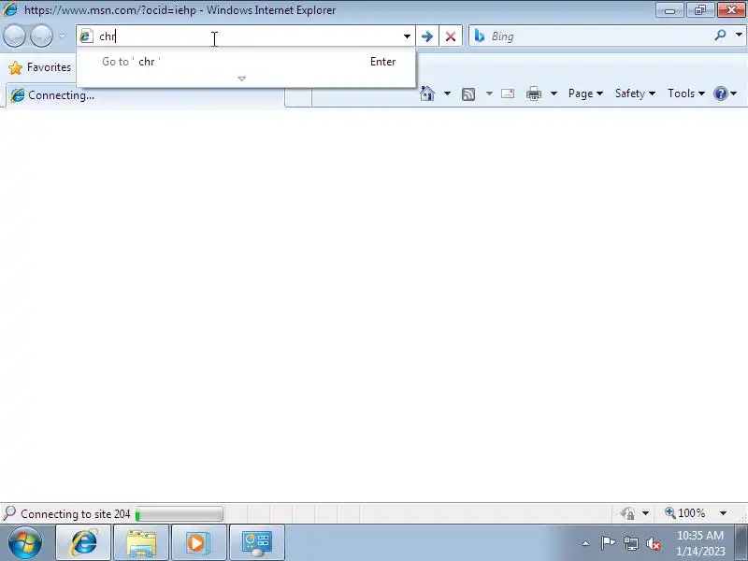Click the Action Center flag icon
748x561 pixels.
[x=608, y=543]
